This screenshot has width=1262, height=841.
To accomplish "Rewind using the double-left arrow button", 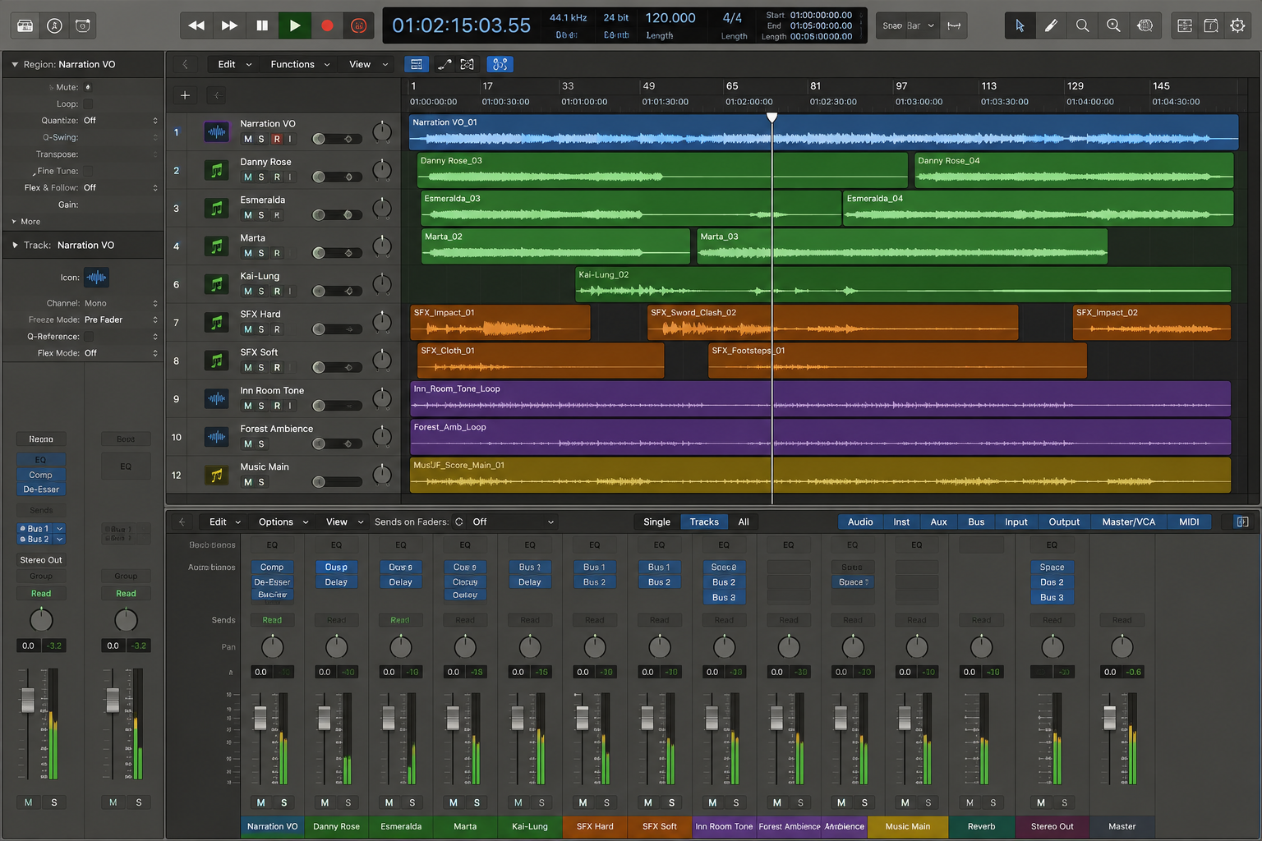I will point(196,25).
